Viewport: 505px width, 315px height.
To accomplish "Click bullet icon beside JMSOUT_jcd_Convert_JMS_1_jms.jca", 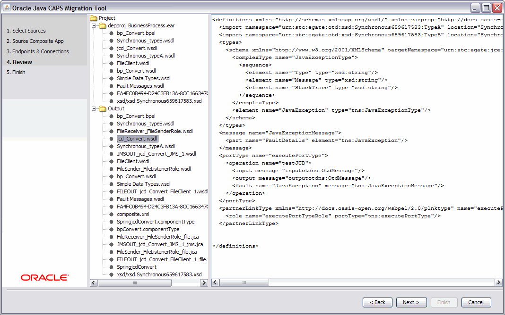I will coord(111,244).
